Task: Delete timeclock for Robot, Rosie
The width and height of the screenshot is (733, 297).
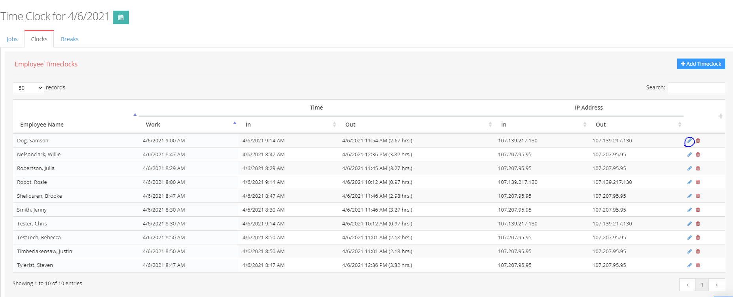Action: point(698,182)
